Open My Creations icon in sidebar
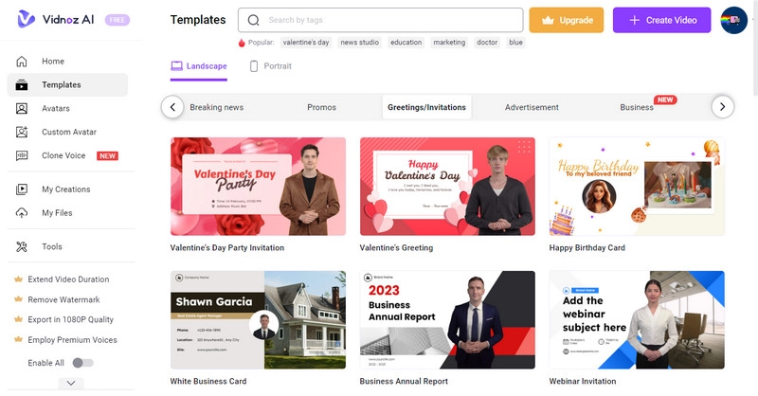The height and width of the screenshot is (396, 758). point(22,189)
